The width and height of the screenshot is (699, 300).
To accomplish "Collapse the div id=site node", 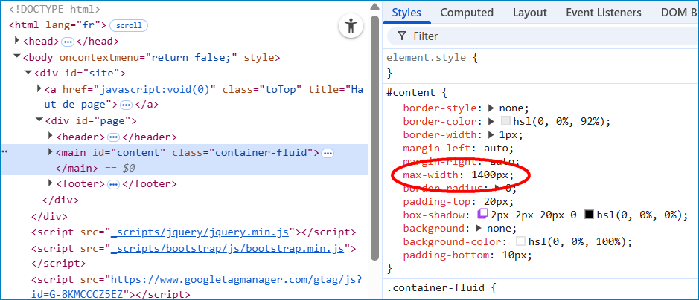I will click(28, 73).
